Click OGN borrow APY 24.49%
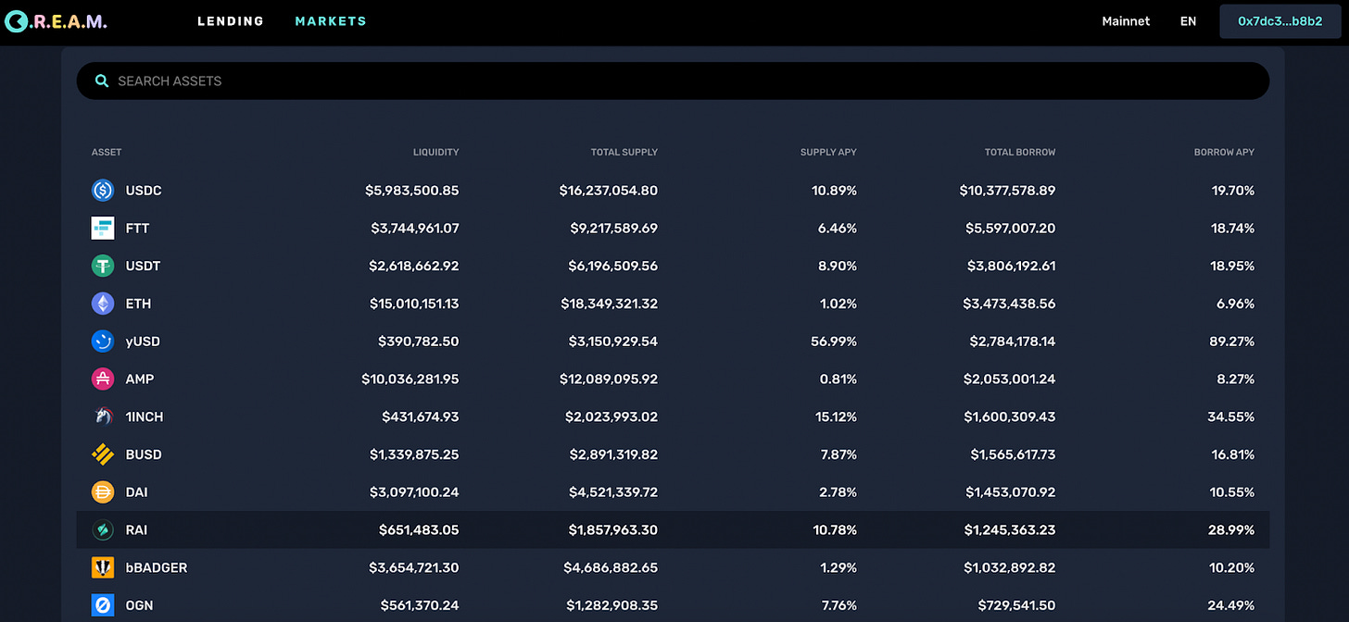The height and width of the screenshot is (622, 1349). point(1230,606)
